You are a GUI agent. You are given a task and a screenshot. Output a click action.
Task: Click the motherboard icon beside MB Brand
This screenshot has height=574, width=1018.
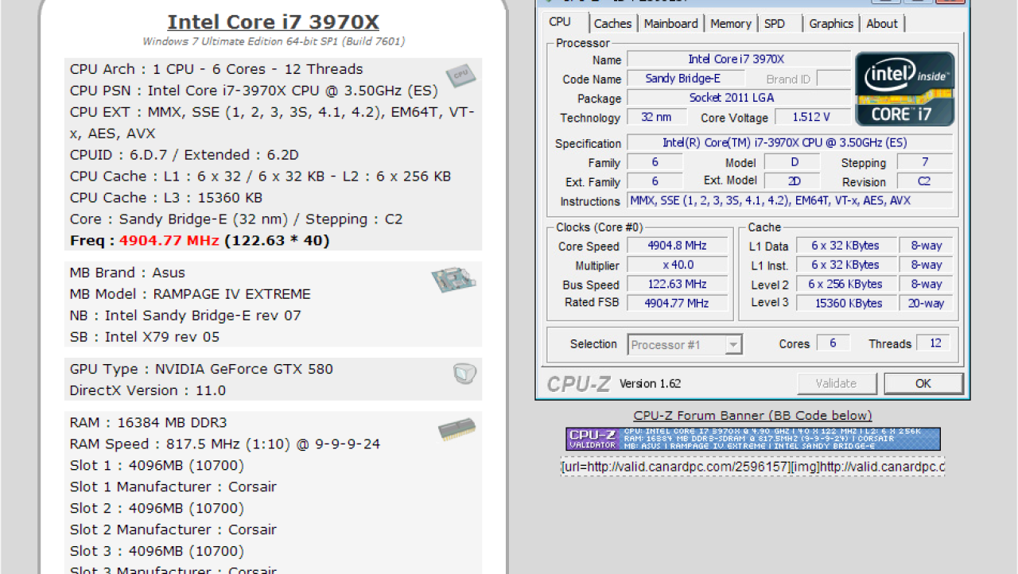(453, 279)
